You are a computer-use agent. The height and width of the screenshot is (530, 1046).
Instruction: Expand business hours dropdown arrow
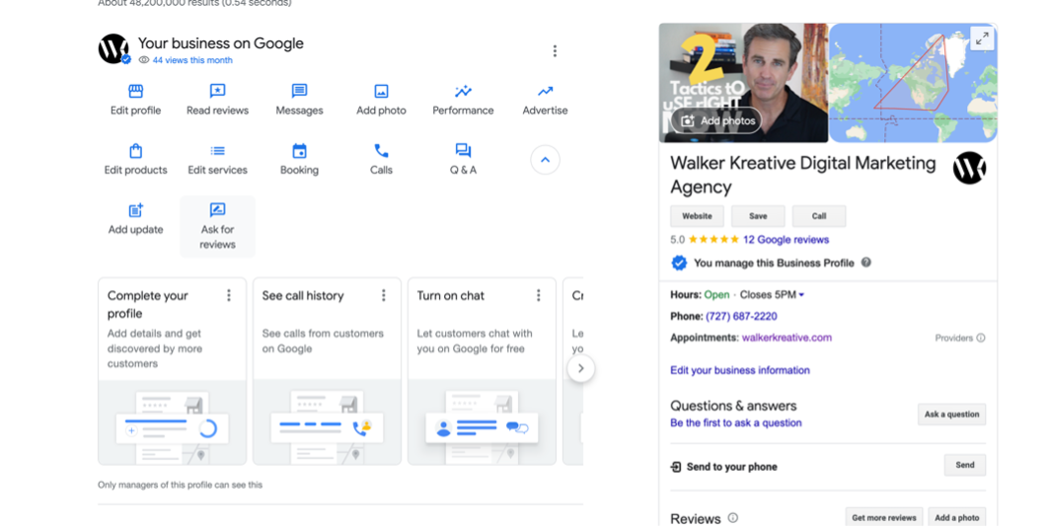tap(802, 295)
